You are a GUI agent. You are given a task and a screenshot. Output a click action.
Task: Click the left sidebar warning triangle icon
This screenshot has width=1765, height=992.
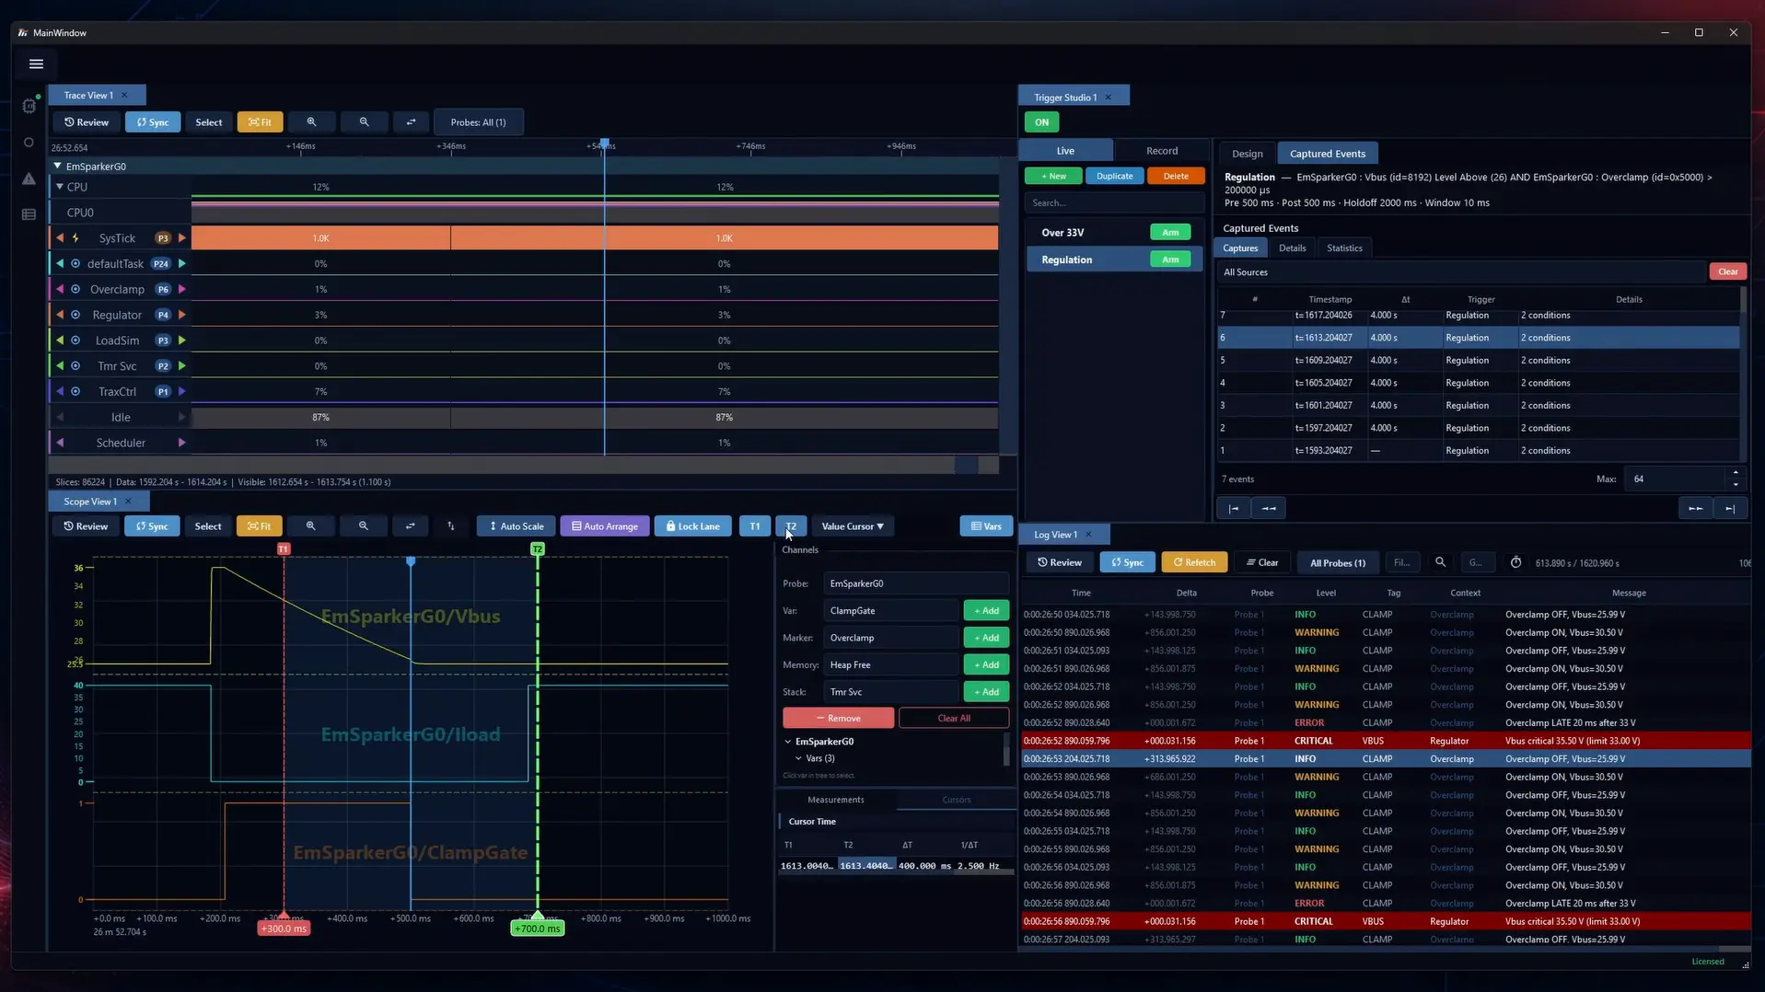click(x=29, y=179)
